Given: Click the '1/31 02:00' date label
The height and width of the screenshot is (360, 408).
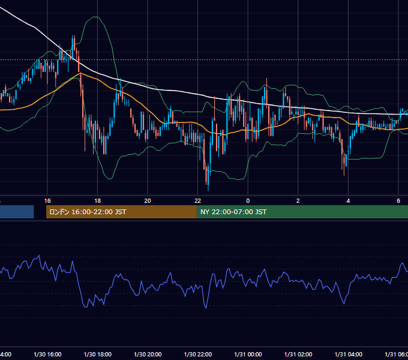Looking at the screenshot, I should click(298, 355).
